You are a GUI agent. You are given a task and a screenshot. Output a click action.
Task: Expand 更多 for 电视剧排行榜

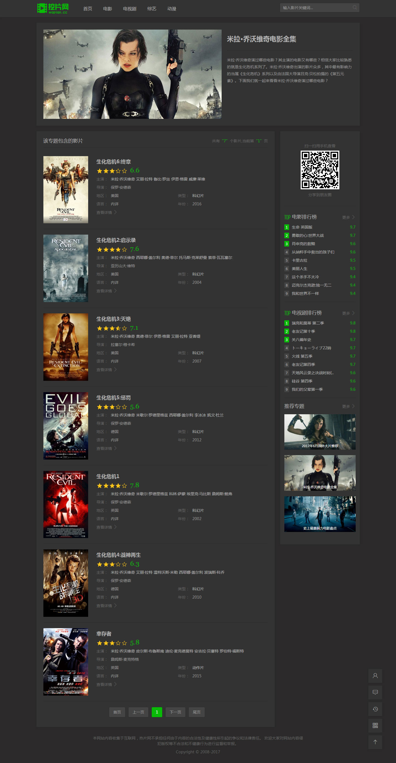(348, 313)
